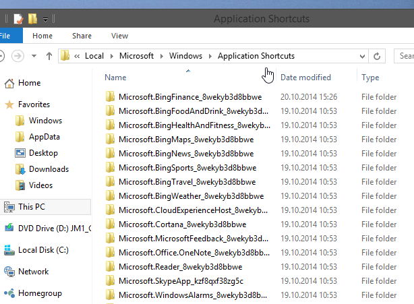Click the Homegroup icon
The image size is (414, 304).
pyautogui.click(x=9, y=293)
